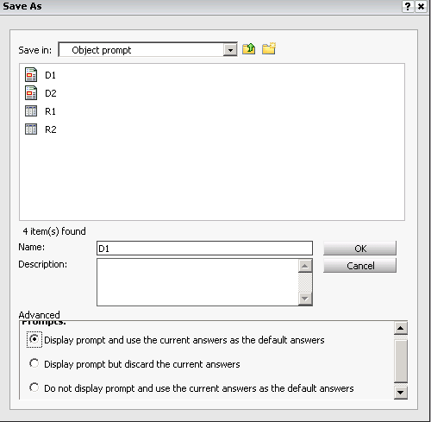Viewport: 431px width, 422px height.
Task: Open the Save in dropdown arrow
Action: [230, 50]
